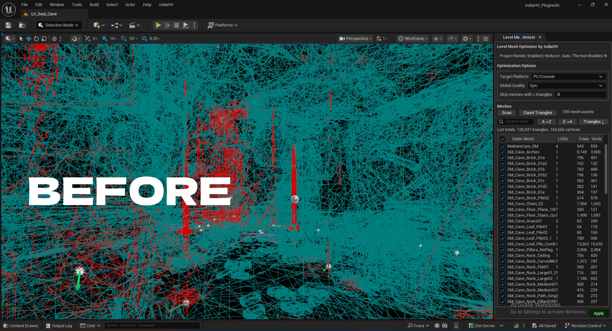Select the scale tool in viewport
Viewport: 612px width, 331px height.
pyautogui.click(x=44, y=39)
